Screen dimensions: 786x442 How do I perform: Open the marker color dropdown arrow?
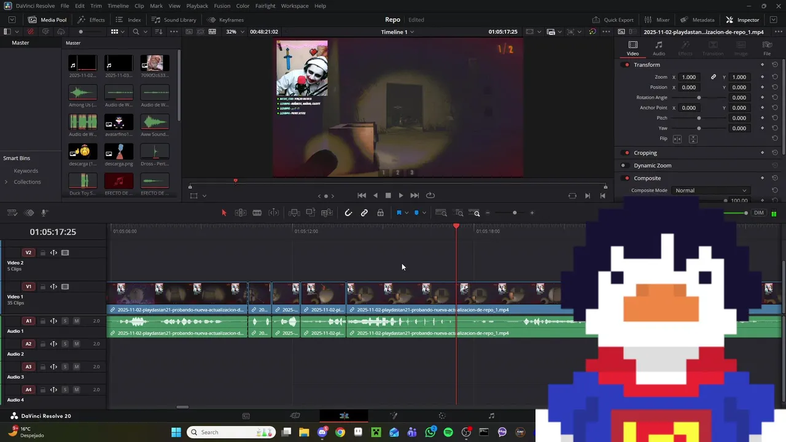424,213
